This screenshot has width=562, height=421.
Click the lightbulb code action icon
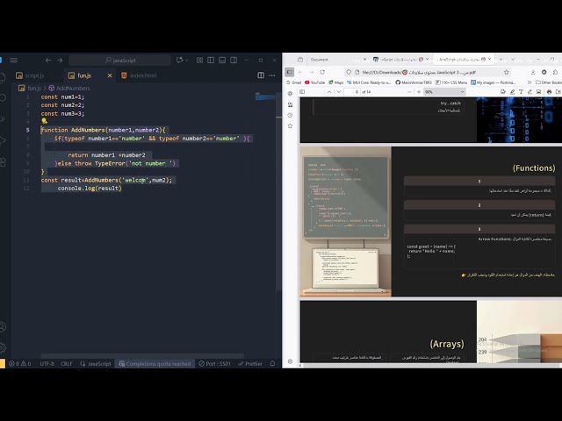pyautogui.click(x=44, y=121)
